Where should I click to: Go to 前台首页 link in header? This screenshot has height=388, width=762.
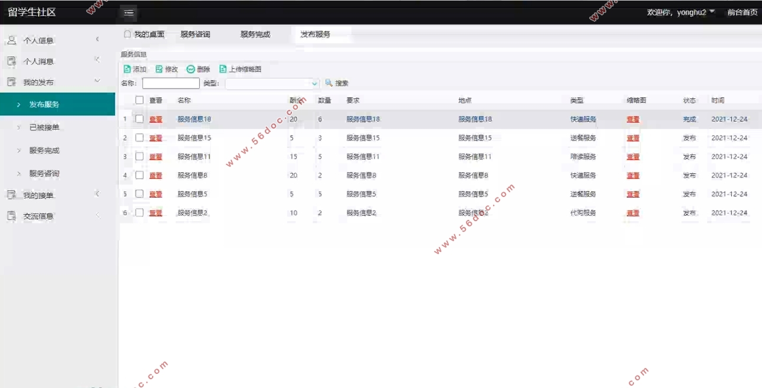[x=742, y=12]
